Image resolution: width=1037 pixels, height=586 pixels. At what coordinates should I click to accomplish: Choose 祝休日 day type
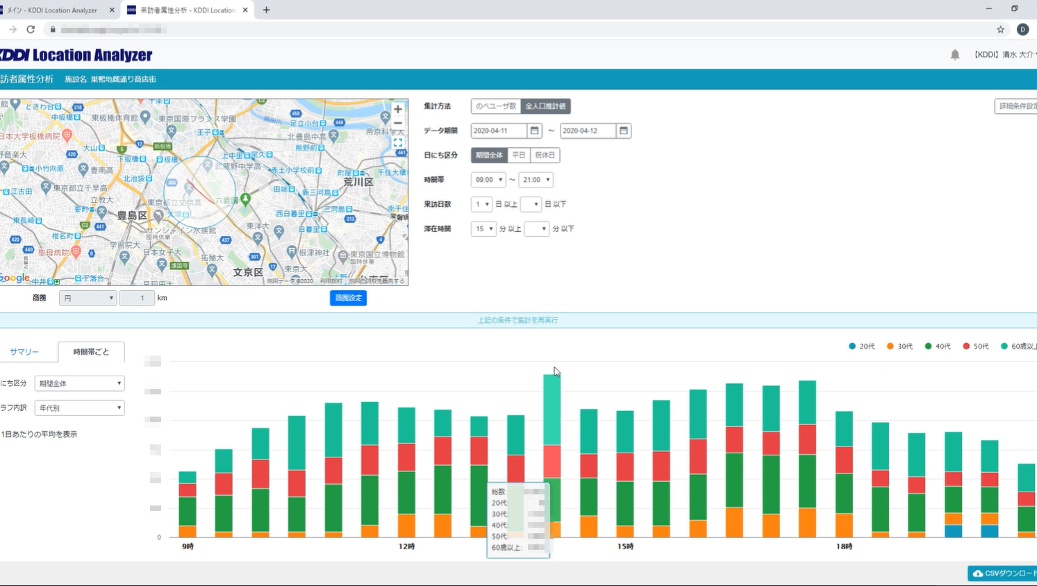point(545,155)
